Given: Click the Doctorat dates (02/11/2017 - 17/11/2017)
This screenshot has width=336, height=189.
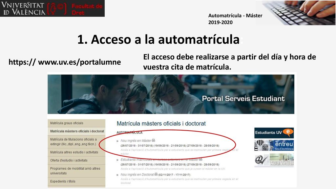Looking at the screenshot, I should pos(174,175).
